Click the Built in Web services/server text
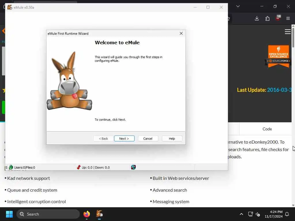This screenshot has height=221, width=295. tap(181, 178)
